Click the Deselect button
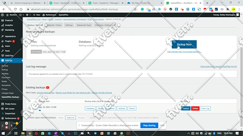This screenshot has width=243, height=136. [x=81, y=117]
